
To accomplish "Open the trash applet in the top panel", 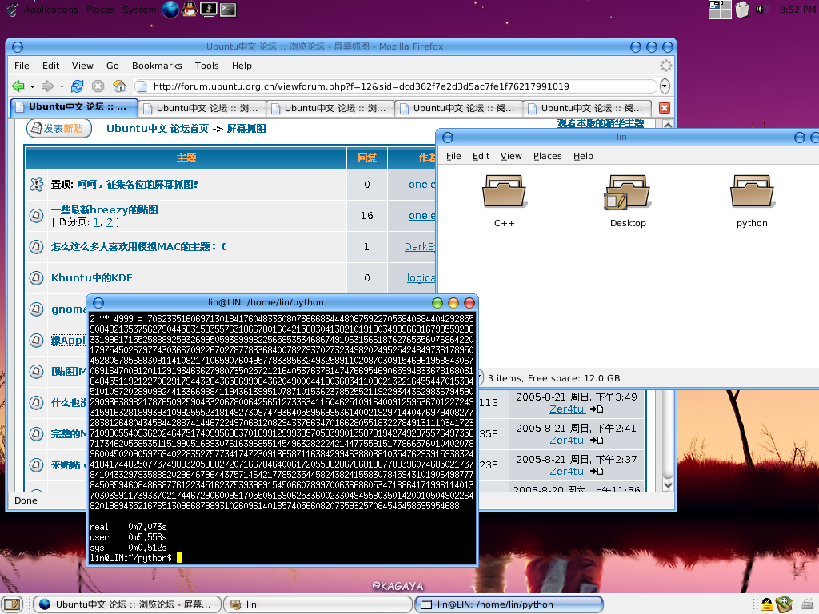I will click(x=741, y=10).
